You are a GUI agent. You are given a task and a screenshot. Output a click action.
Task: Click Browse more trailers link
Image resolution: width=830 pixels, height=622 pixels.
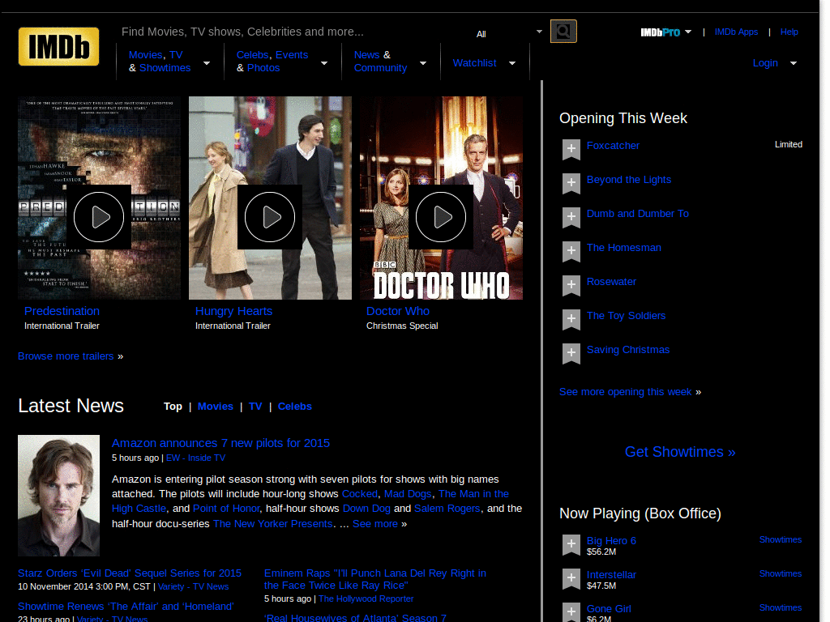[x=66, y=356]
